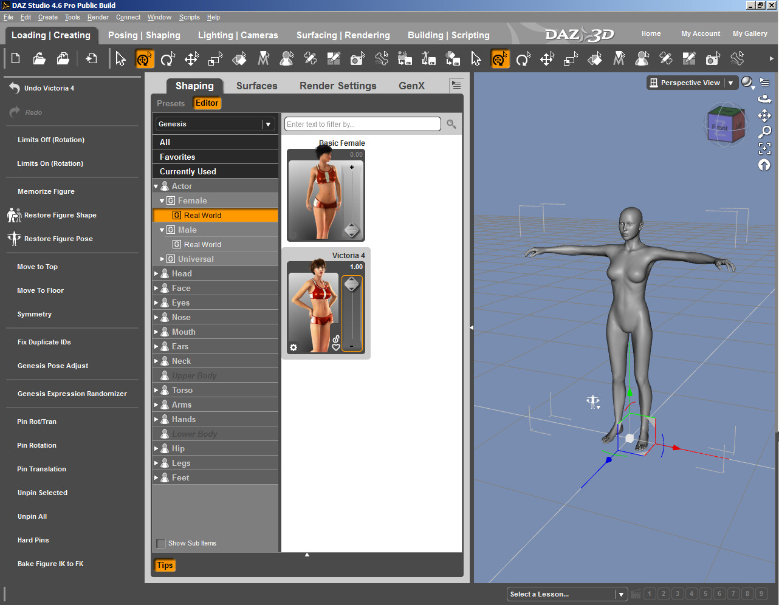779x605 pixels.
Task: Click the Draw Style sphere icon
Action: (x=747, y=82)
